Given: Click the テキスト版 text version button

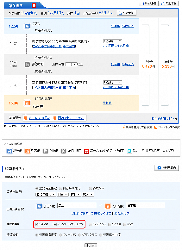Looking at the screenshot, I should [x=149, y=3].
